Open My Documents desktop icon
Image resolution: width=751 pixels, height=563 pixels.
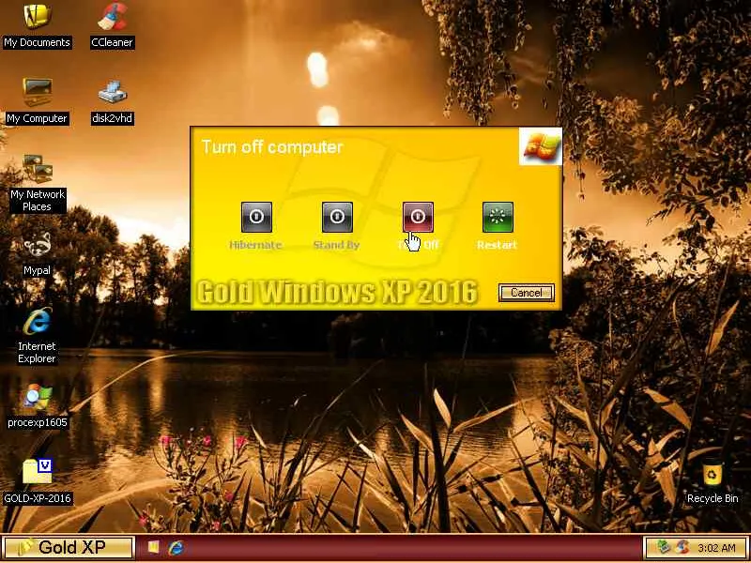(x=37, y=16)
